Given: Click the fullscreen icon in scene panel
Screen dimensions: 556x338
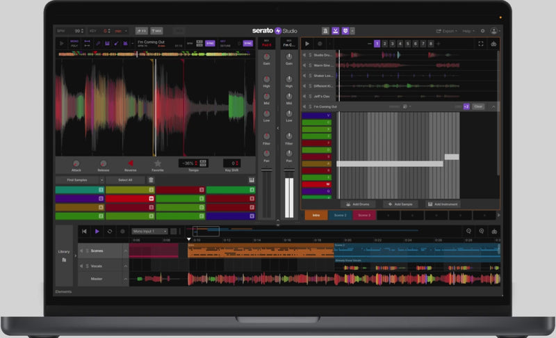Looking at the screenshot, I should click(x=481, y=44).
